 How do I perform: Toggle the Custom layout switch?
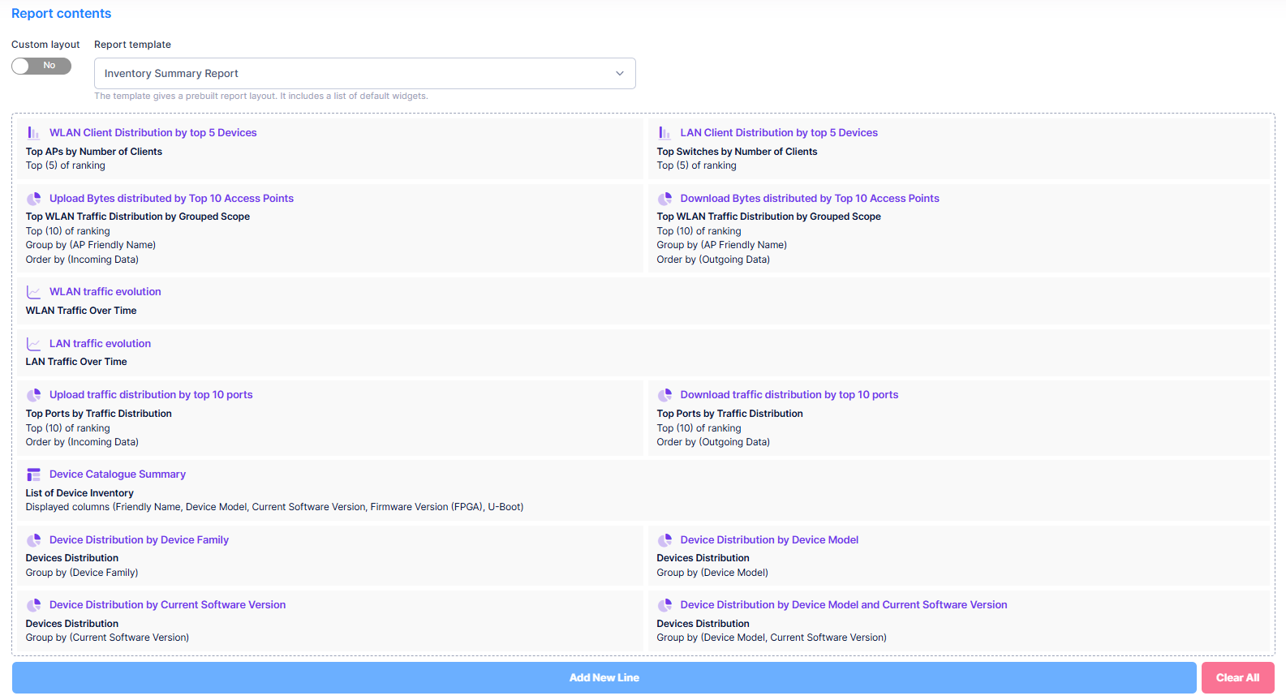[41, 66]
